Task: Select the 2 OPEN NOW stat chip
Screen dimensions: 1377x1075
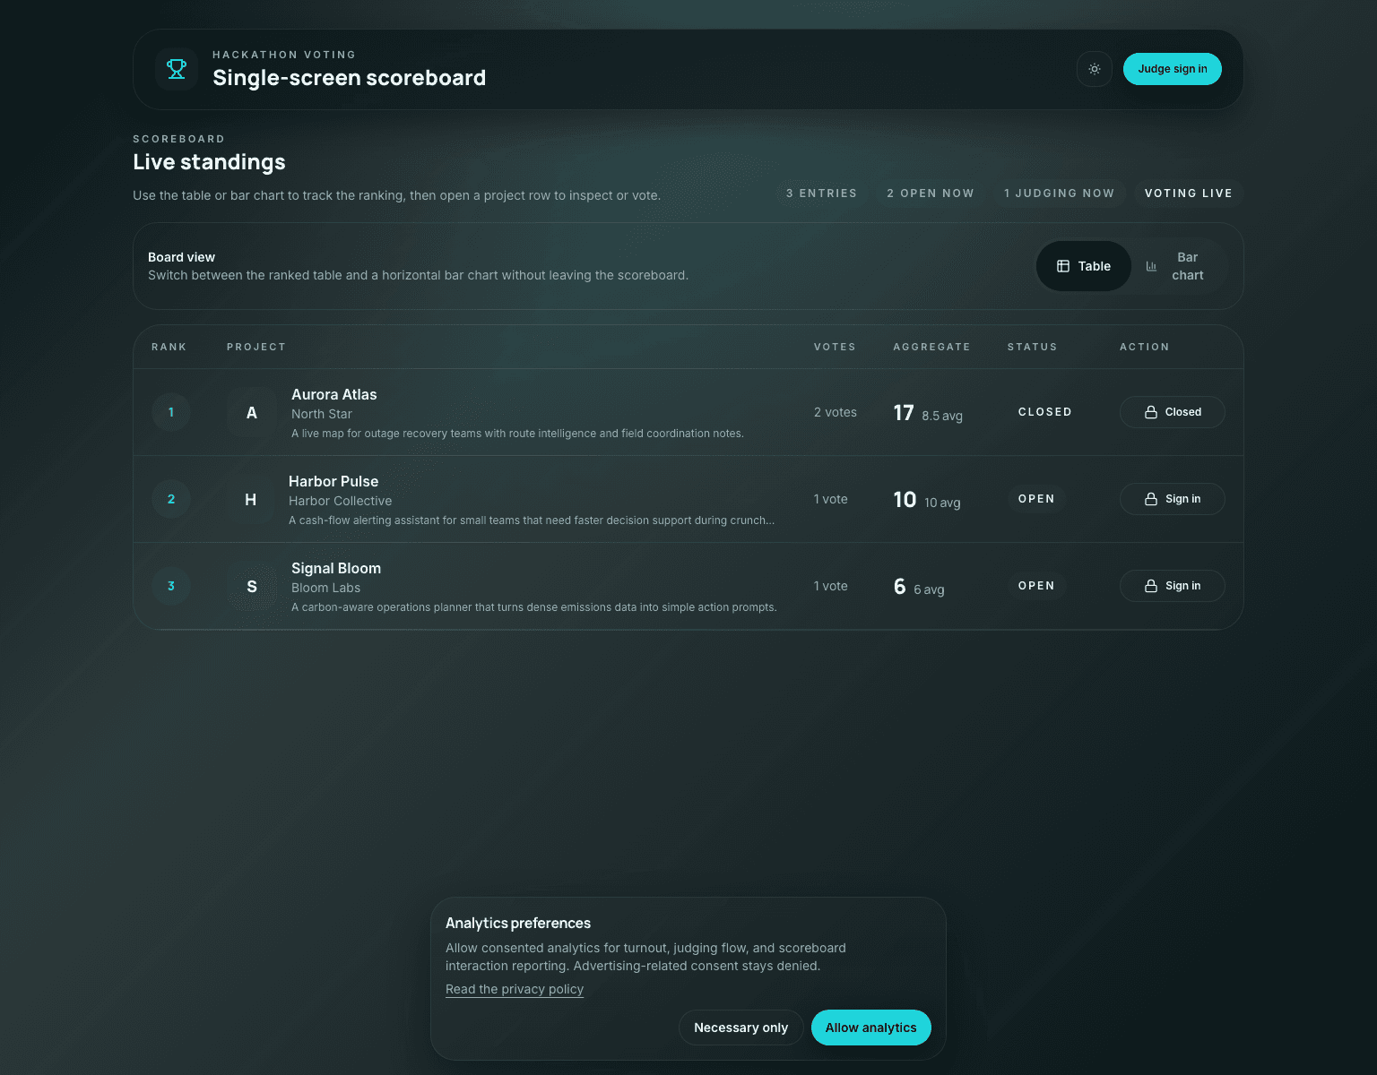Action: [x=930, y=193]
